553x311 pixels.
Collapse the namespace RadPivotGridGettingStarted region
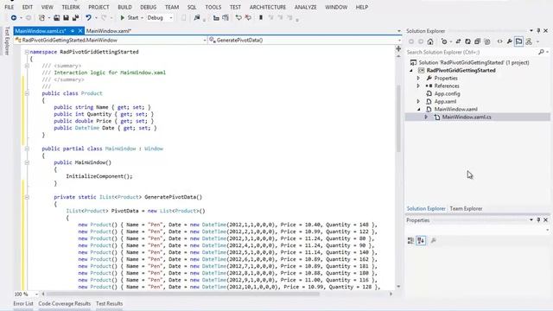tap(27, 52)
